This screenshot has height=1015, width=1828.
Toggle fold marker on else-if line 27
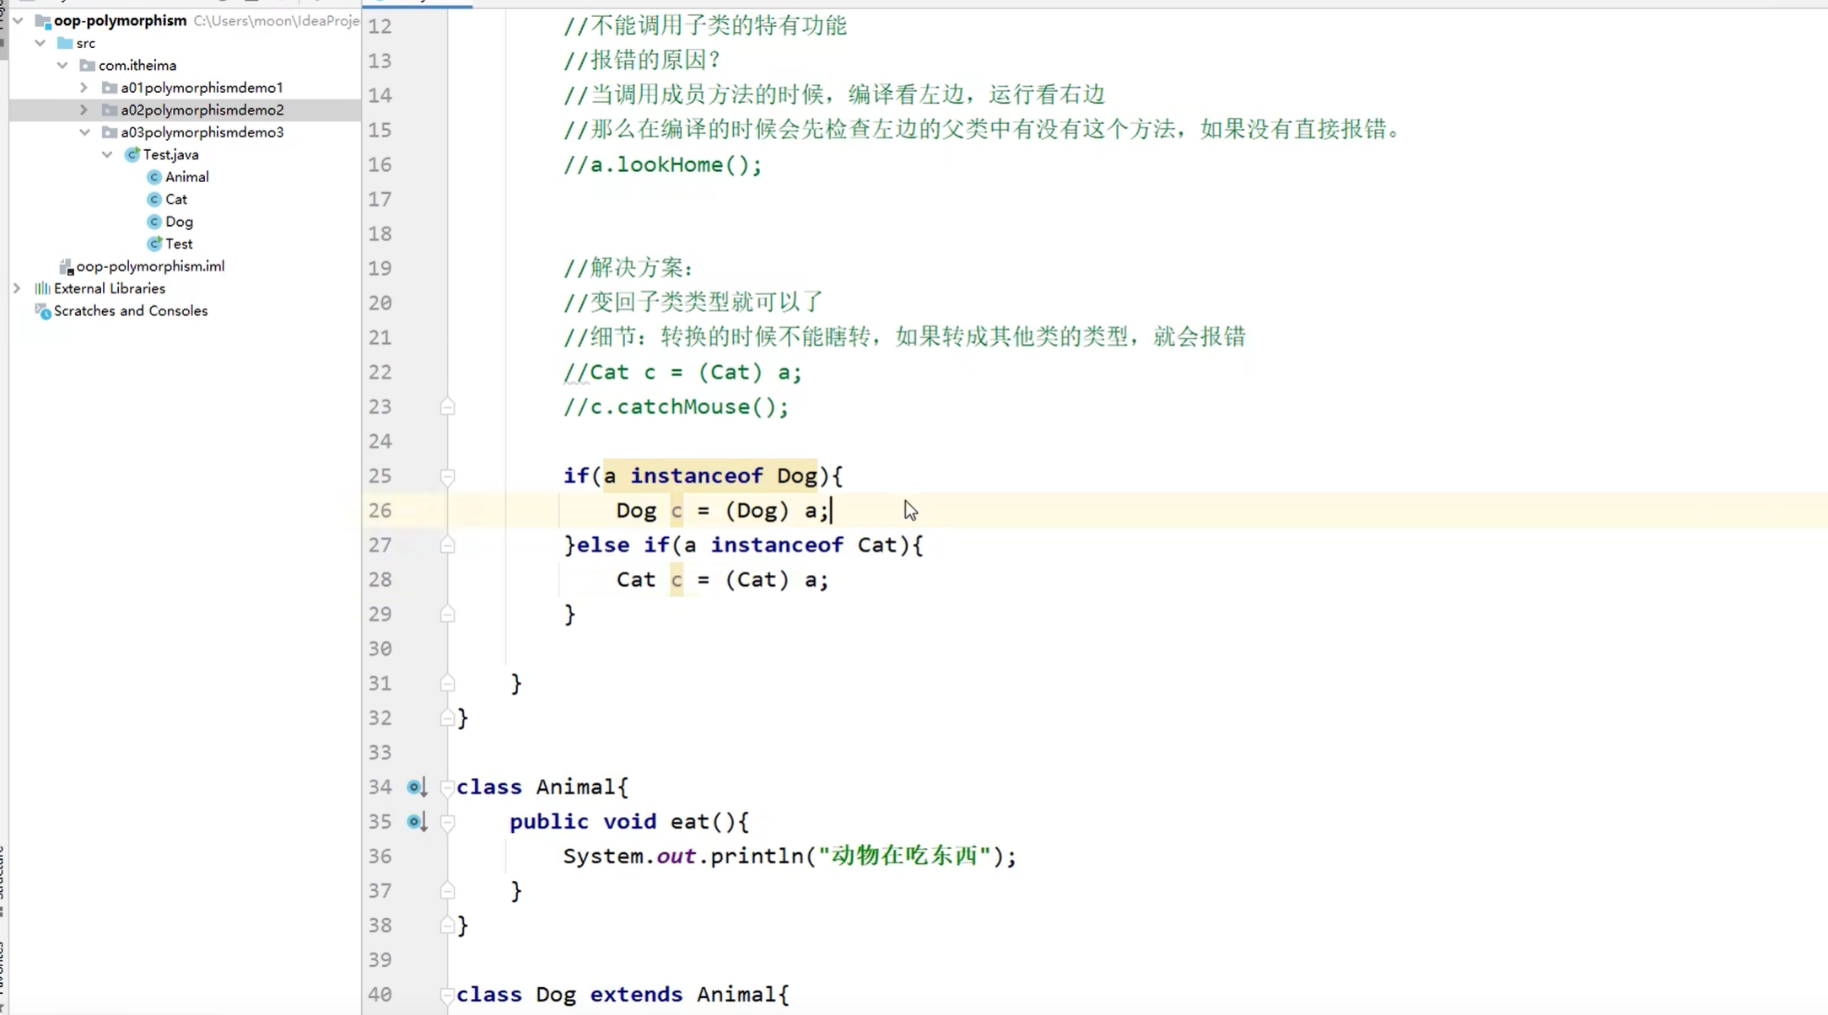(448, 546)
